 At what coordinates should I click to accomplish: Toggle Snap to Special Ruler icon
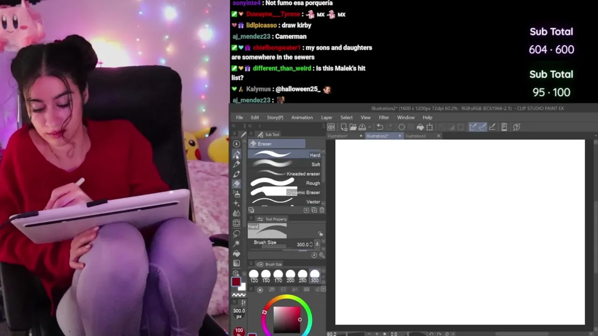tap(482, 127)
